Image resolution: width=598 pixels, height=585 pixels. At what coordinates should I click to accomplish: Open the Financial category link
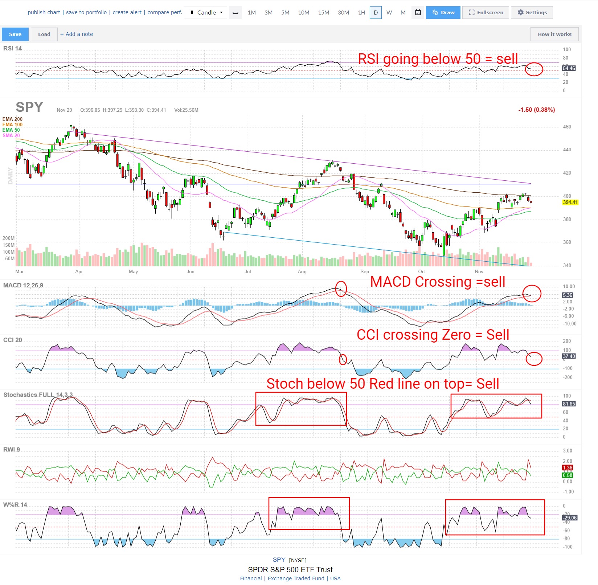251,578
